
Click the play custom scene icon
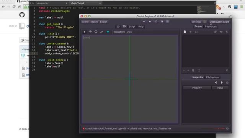click(x=162, y=21)
